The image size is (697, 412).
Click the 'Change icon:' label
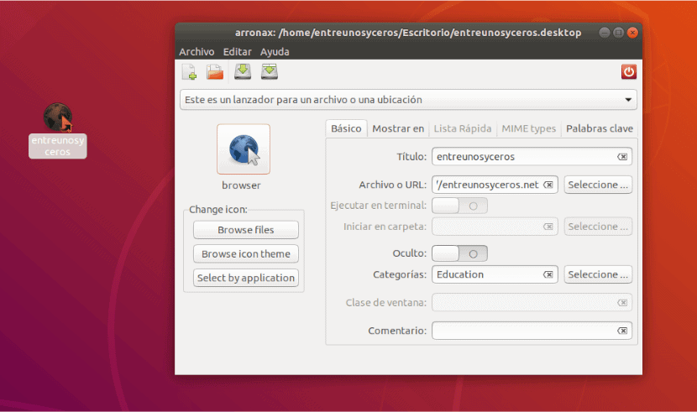point(217,210)
